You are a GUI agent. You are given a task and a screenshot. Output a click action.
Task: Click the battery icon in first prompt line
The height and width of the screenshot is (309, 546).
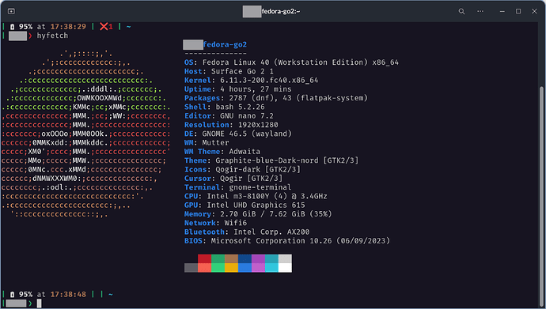click(x=12, y=27)
